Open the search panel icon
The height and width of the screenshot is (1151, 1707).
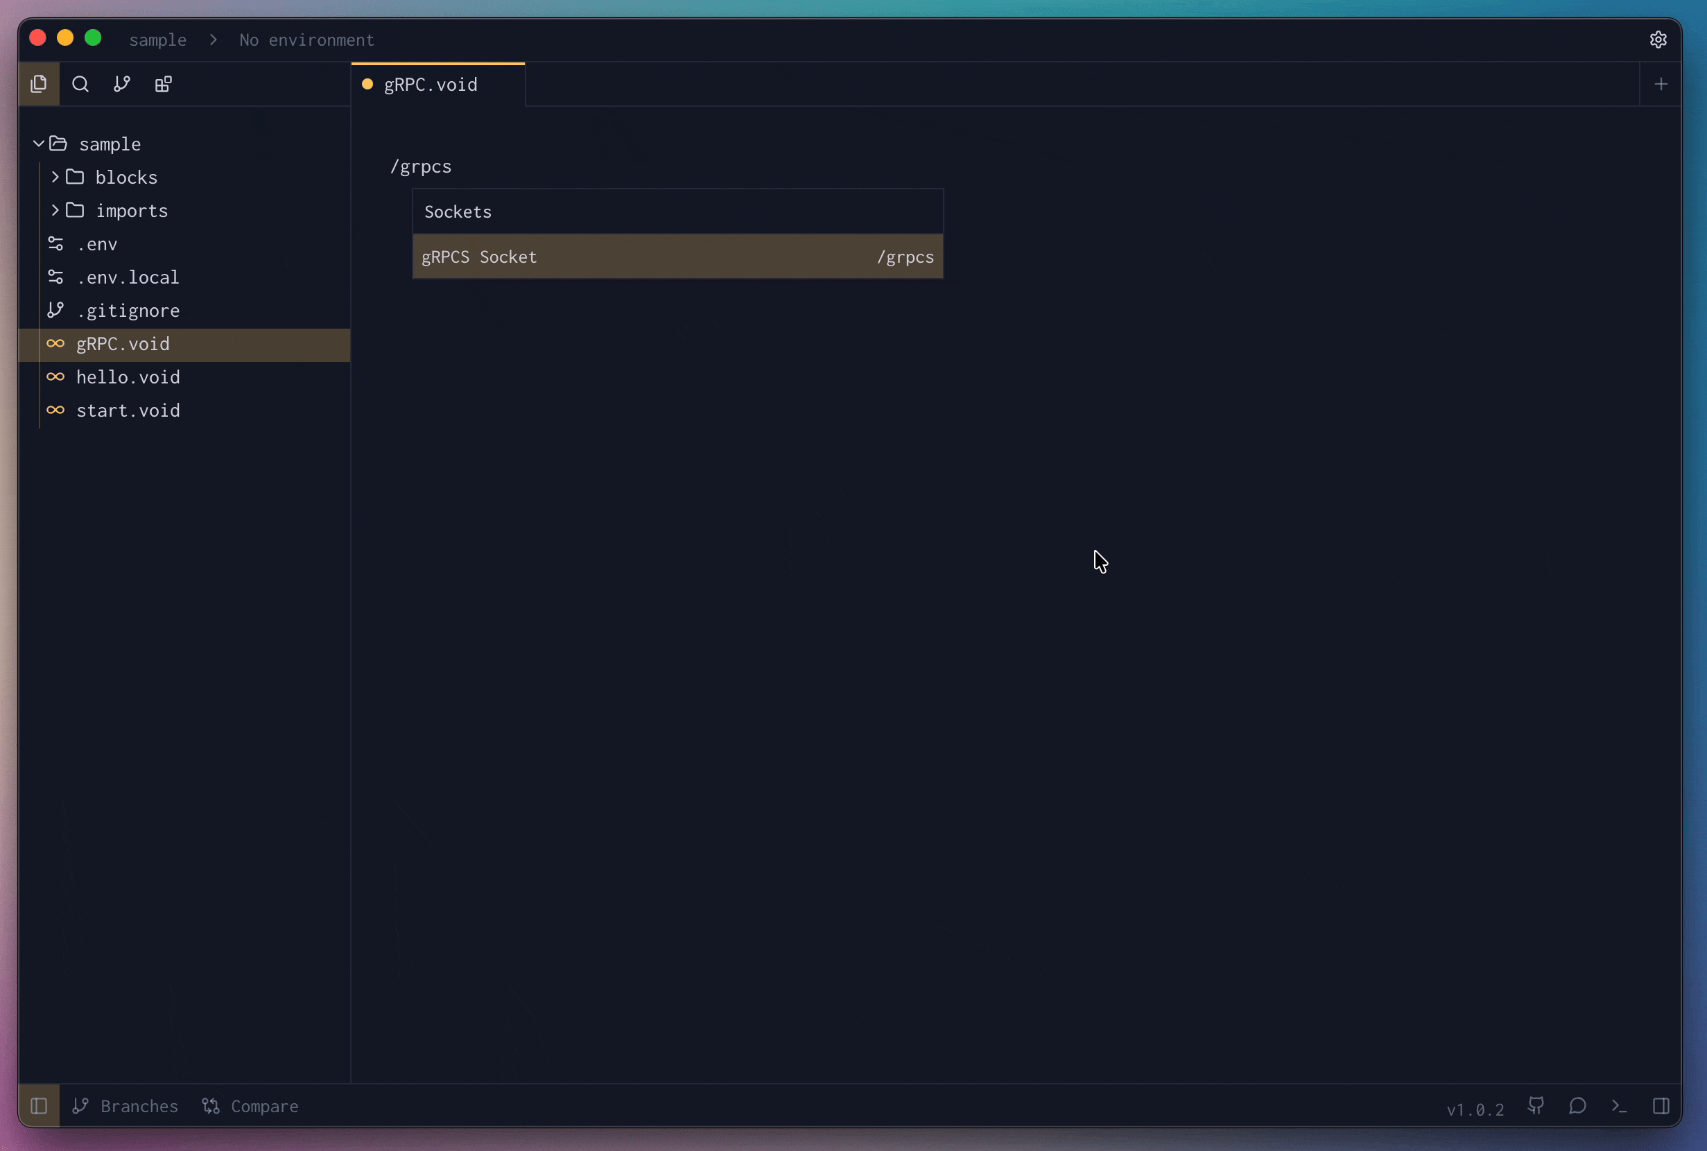click(x=80, y=85)
